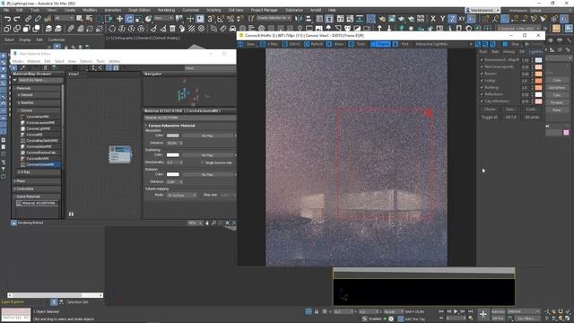Select the Move transform tool
The height and width of the screenshot is (323, 574).
pyautogui.click(x=119, y=18)
